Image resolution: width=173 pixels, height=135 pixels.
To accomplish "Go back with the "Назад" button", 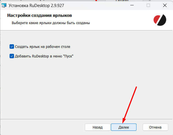I will tap(97, 127).
